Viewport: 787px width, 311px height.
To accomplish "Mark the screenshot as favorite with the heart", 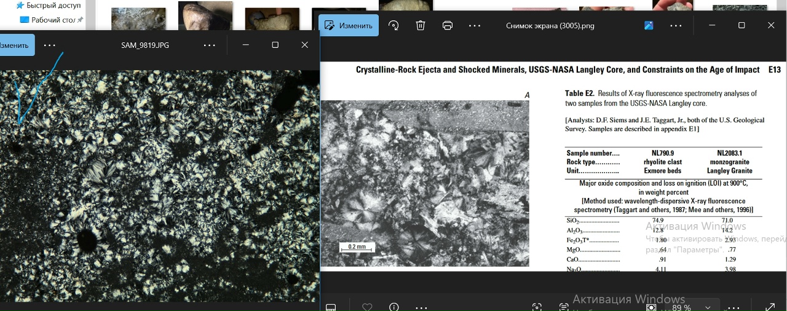I will tap(367, 307).
